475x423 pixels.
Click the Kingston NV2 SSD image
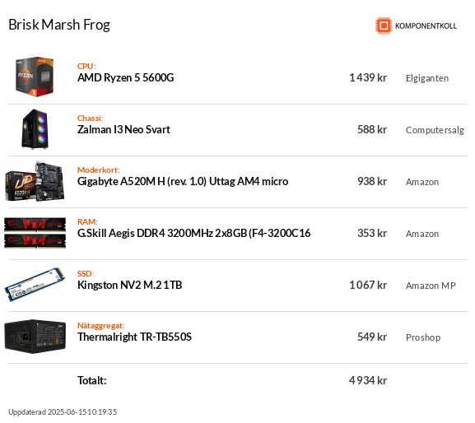tap(35, 284)
